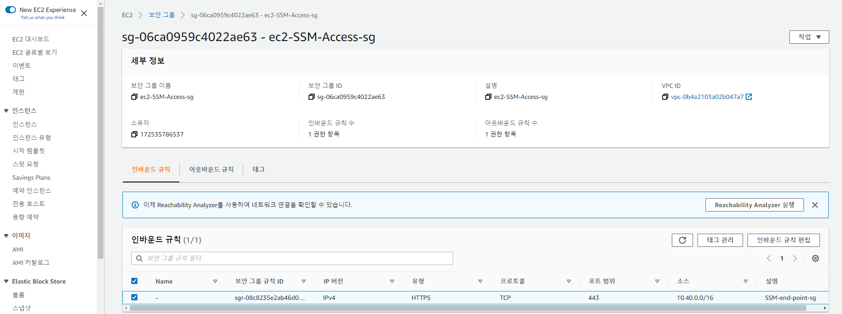The width and height of the screenshot is (842, 314).
Task: Toggle the New EC2 Experience switch
Action: pyautogui.click(x=10, y=10)
